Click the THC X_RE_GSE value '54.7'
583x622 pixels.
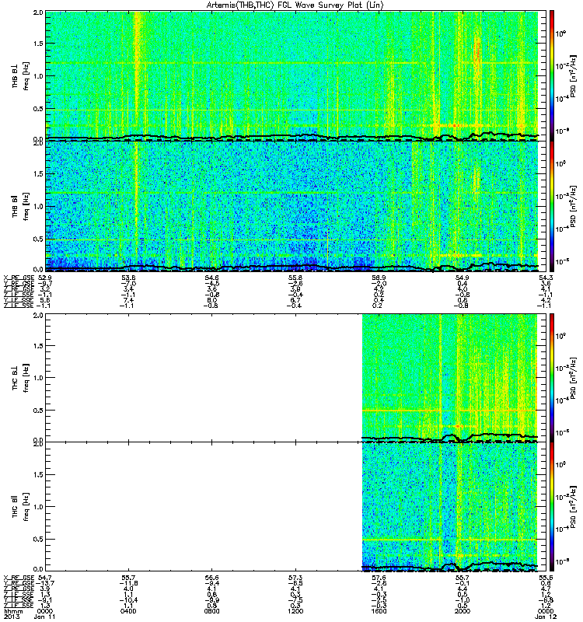click(x=45, y=578)
